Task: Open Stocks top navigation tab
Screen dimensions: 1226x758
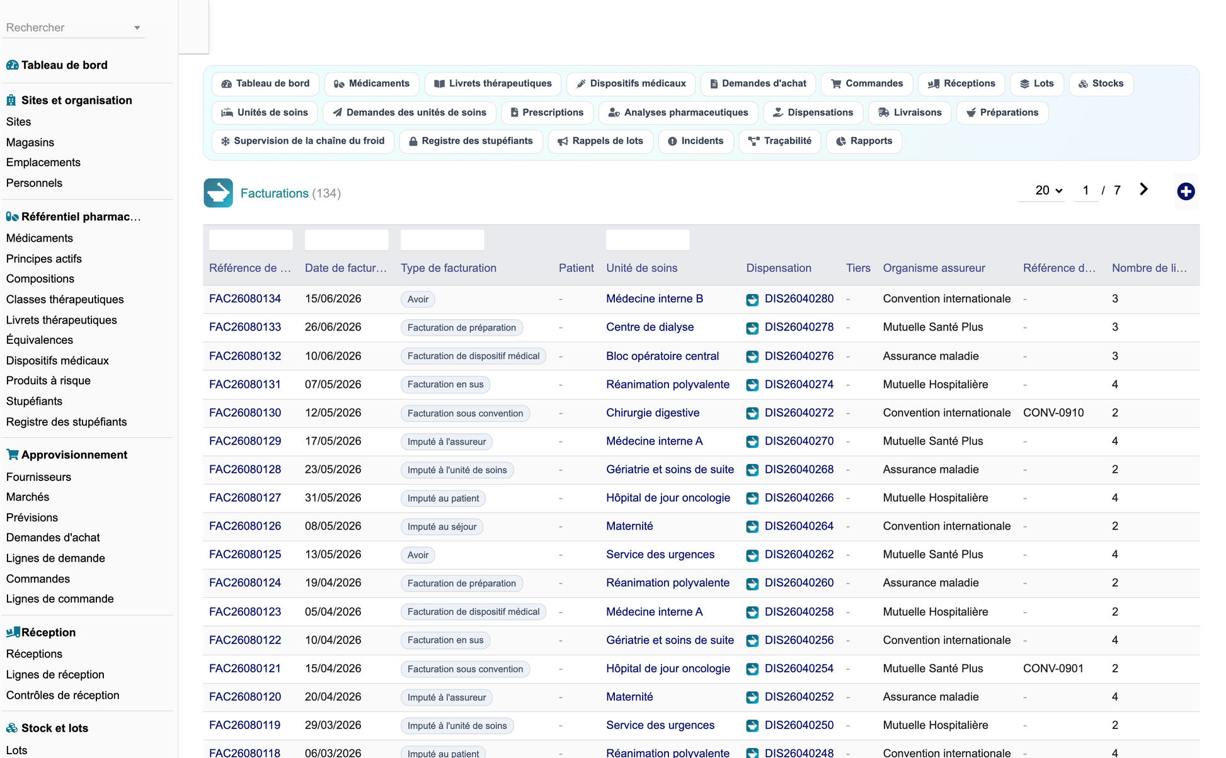Action: click(x=1101, y=84)
